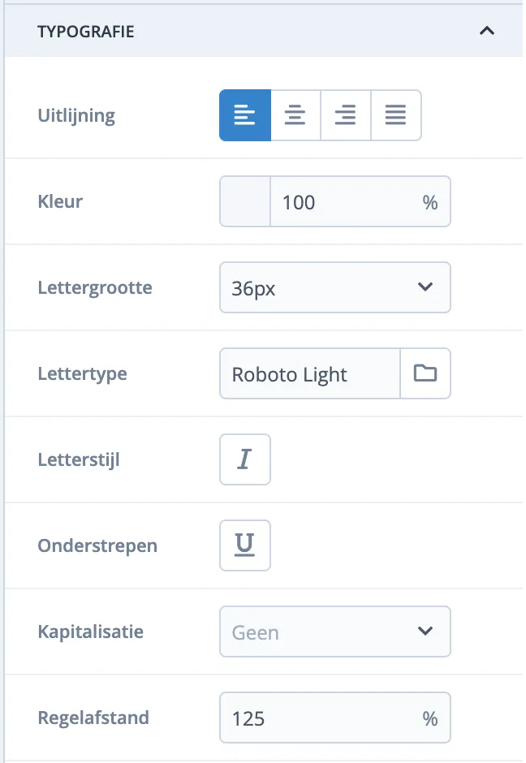Click the underline Onderstrepen icon
This screenshot has height=763, width=526.
244,545
